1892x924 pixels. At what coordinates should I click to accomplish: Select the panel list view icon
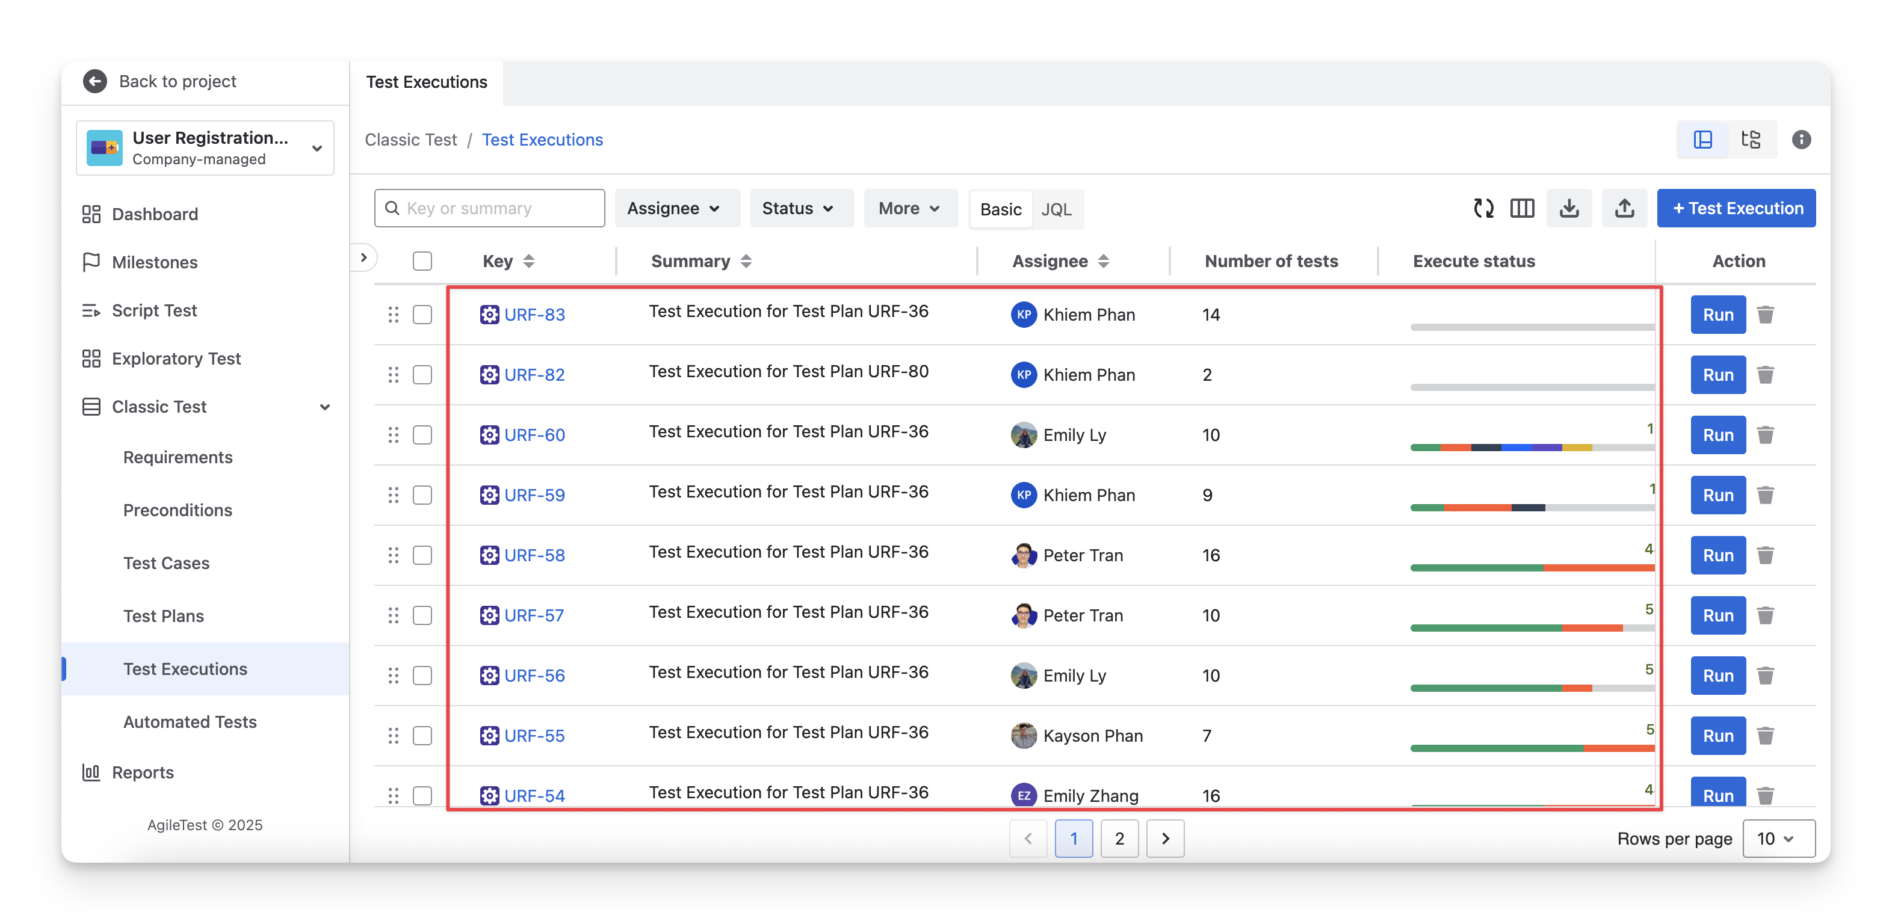[x=1702, y=140]
